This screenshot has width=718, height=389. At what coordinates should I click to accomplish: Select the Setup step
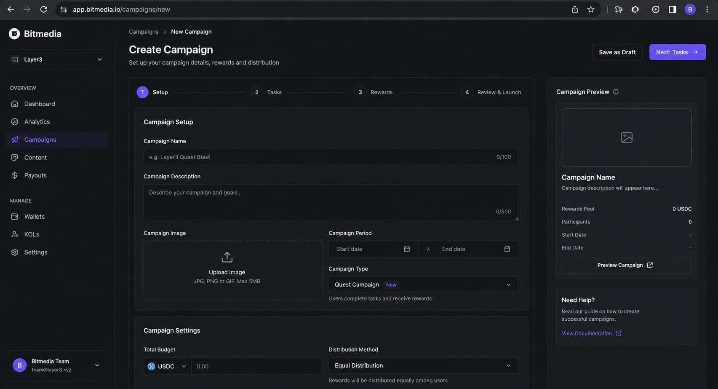152,92
